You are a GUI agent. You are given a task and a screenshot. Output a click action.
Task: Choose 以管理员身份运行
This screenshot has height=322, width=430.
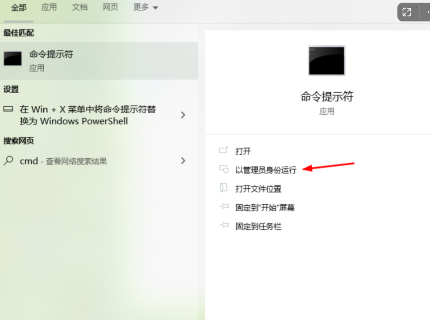pyautogui.click(x=266, y=170)
